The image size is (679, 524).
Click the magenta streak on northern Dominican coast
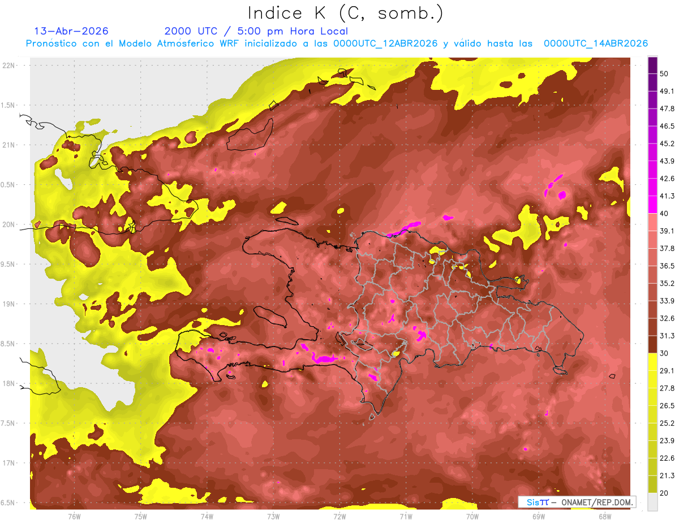(x=405, y=228)
